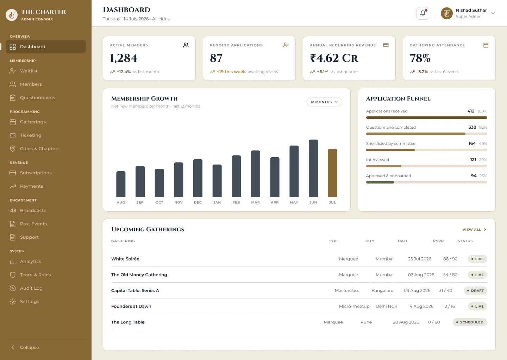Click the SCHEDULED status badge
Screen dimensions: 507x360
pyautogui.click(x=470, y=322)
